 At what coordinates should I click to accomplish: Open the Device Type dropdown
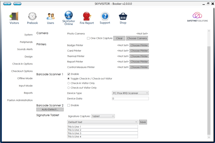(130, 93)
